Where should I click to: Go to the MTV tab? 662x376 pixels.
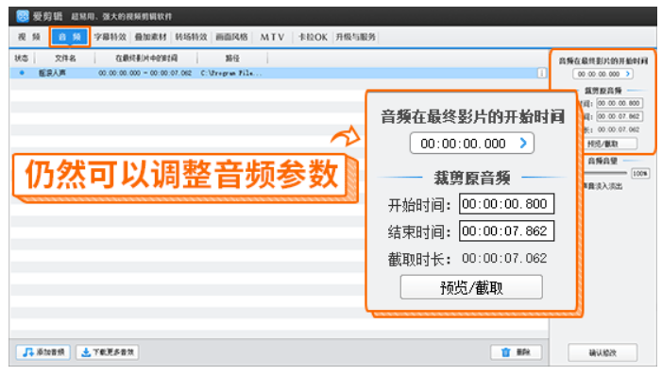pyautogui.click(x=272, y=37)
